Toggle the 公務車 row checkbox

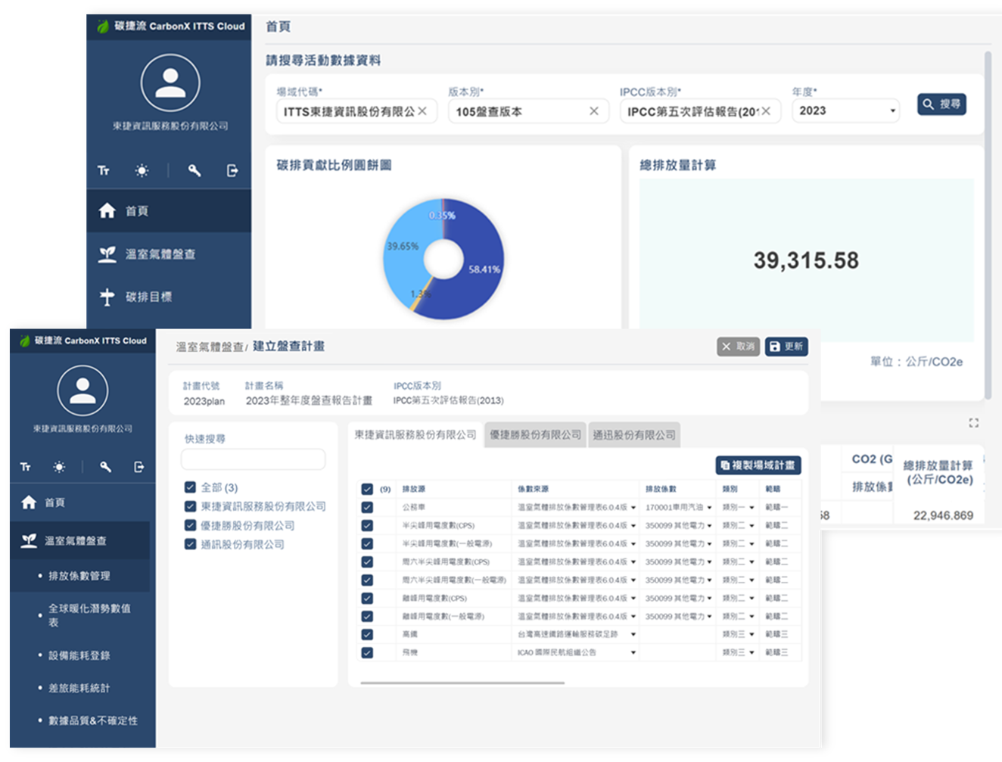tap(367, 507)
